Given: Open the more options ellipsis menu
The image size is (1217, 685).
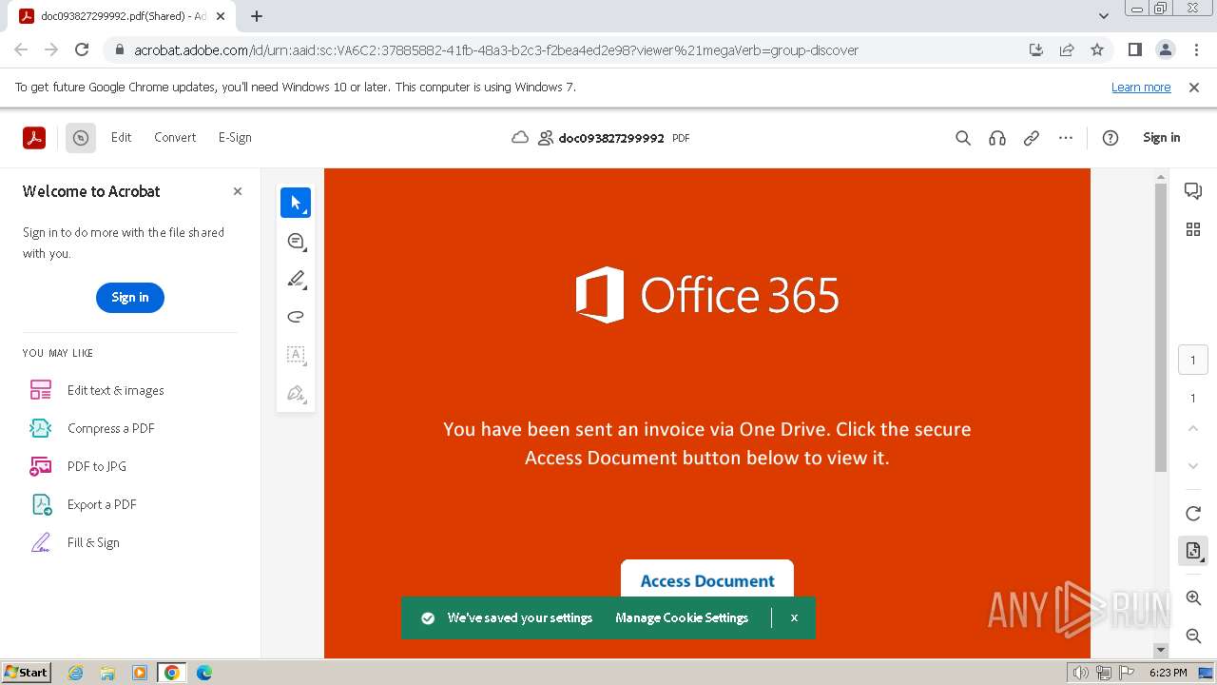Looking at the screenshot, I should [x=1066, y=138].
